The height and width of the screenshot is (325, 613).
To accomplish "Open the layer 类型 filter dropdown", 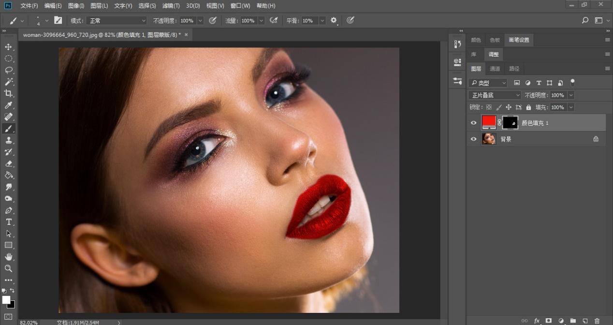I will pos(488,83).
